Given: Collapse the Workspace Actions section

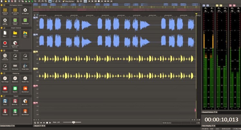Looking at the screenshot, I should (2, 5).
